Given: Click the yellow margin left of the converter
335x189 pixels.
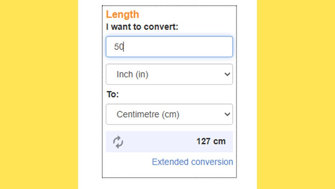Looking at the screenshot, I should (39, 94).
